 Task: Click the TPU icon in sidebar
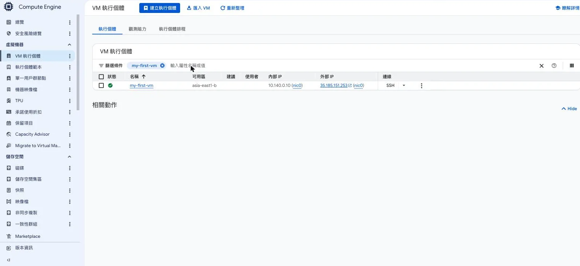pos(9,101)
